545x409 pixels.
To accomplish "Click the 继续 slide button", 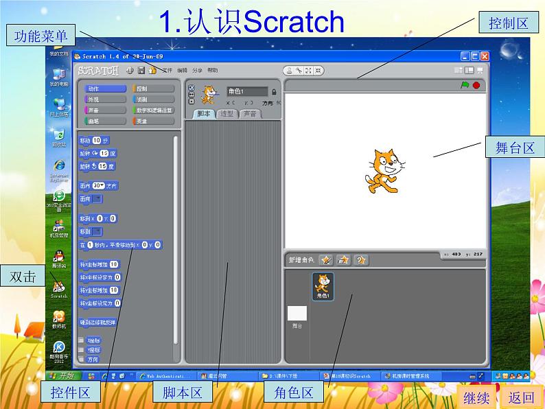I will (476, 397).
